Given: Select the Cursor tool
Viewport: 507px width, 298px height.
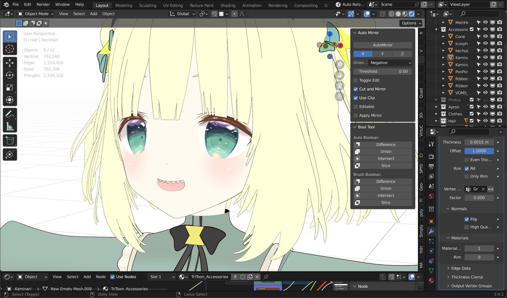Looking at the screenshot, I should [10, 49].
